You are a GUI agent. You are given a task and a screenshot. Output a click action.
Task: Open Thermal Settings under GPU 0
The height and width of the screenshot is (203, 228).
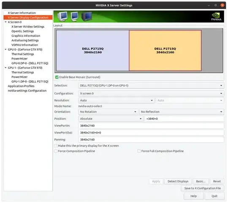(x=23, y=54)
